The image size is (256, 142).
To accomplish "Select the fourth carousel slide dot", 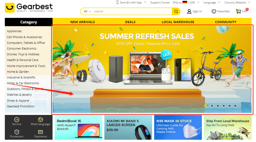I will [x=224, y=106].
